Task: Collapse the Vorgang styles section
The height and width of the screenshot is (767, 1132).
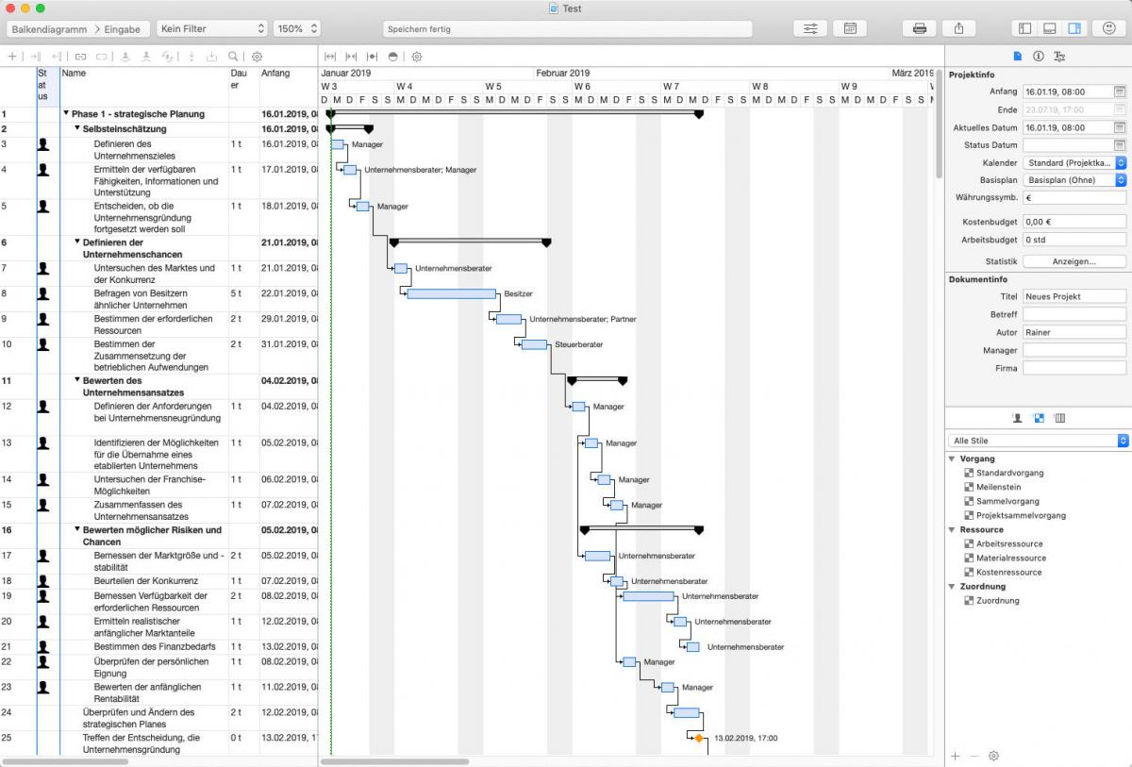Action: 952,459
